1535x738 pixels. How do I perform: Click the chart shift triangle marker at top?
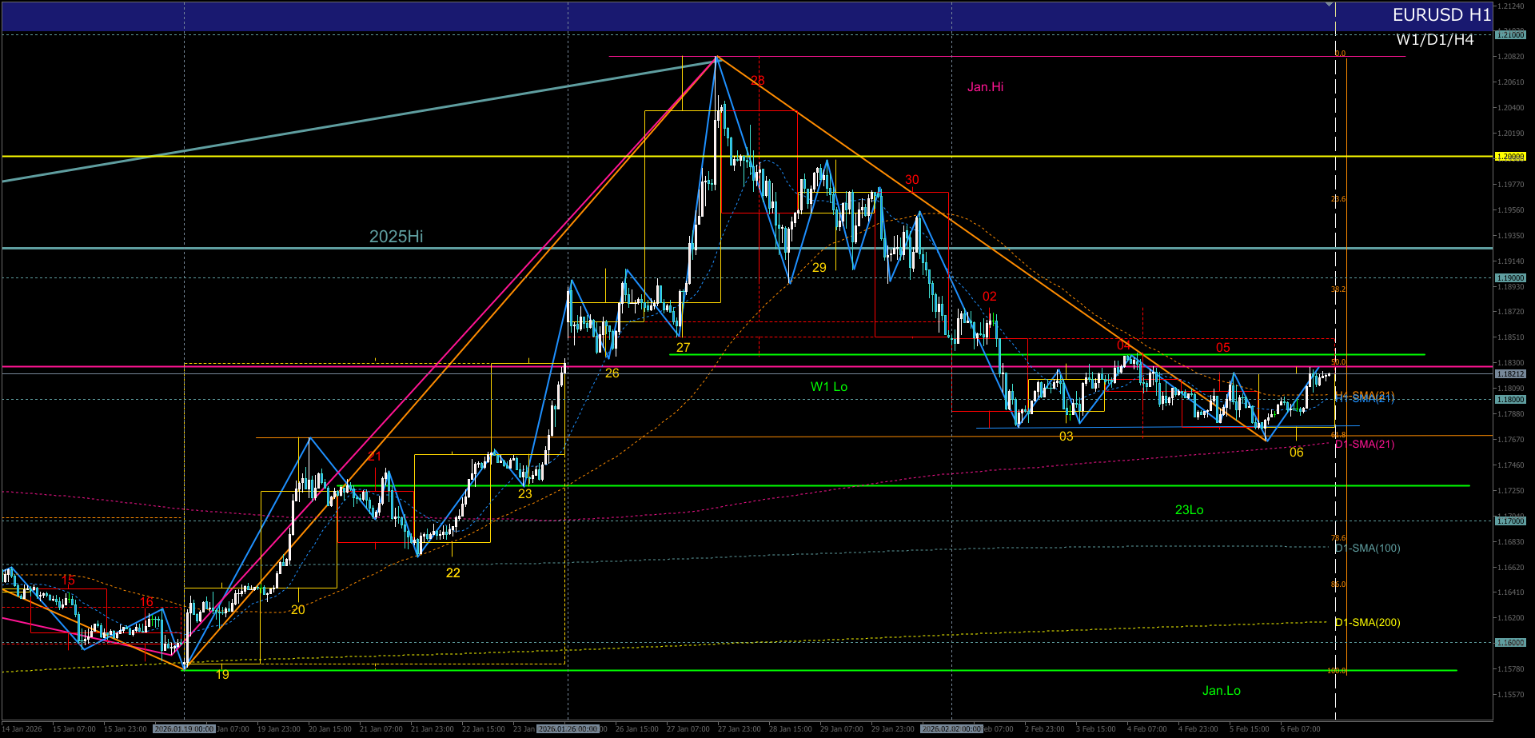1329,5
